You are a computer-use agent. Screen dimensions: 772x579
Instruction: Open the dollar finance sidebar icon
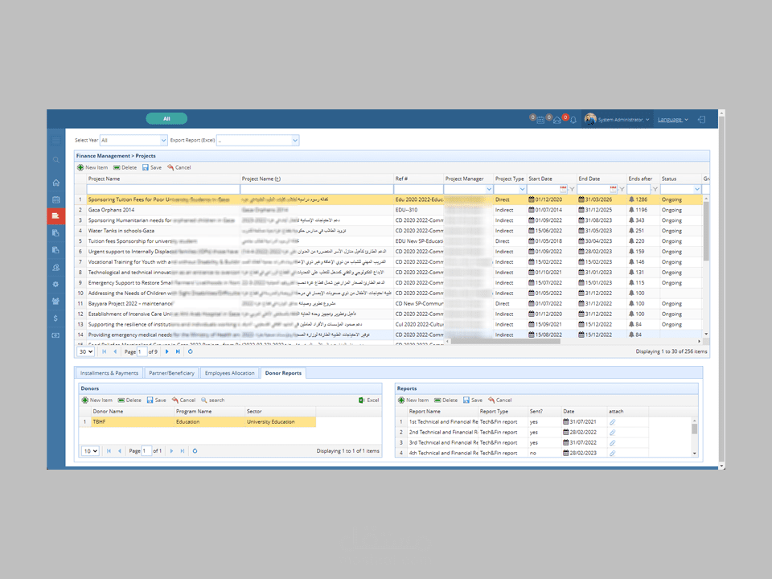click(x=55, y=318)
